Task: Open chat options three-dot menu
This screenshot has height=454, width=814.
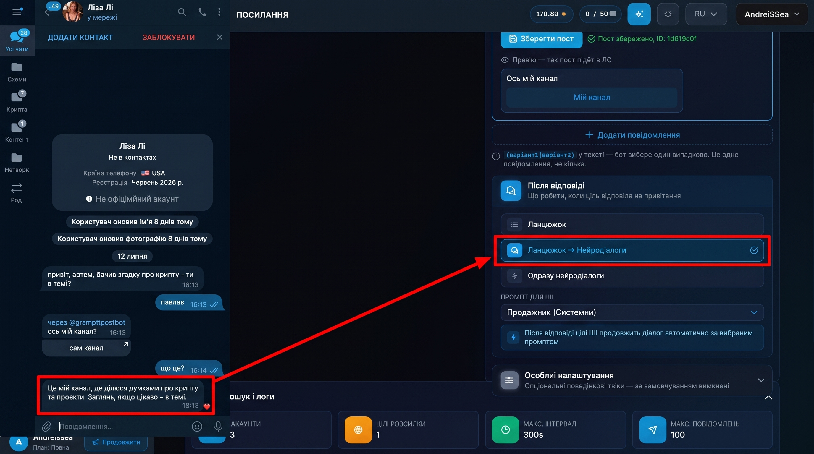Action: 219,12
